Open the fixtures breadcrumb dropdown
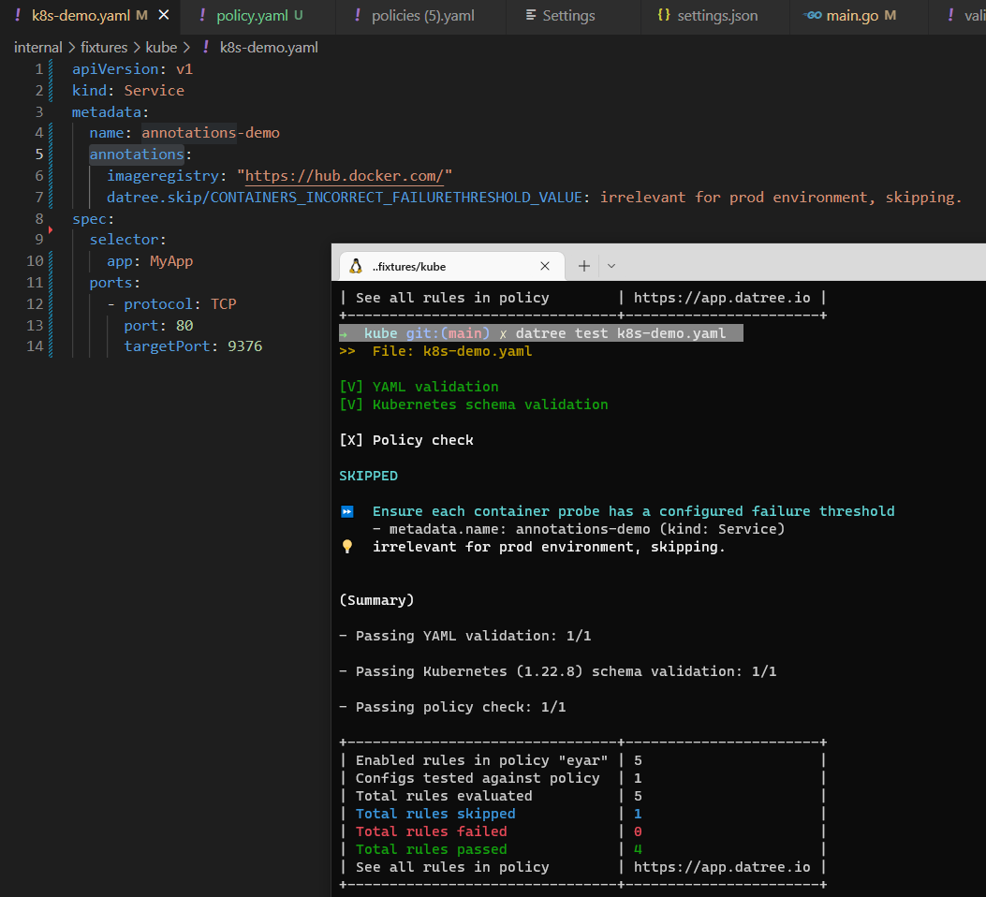This screenshot has height=897, width=986. click(x=104, y=47)
